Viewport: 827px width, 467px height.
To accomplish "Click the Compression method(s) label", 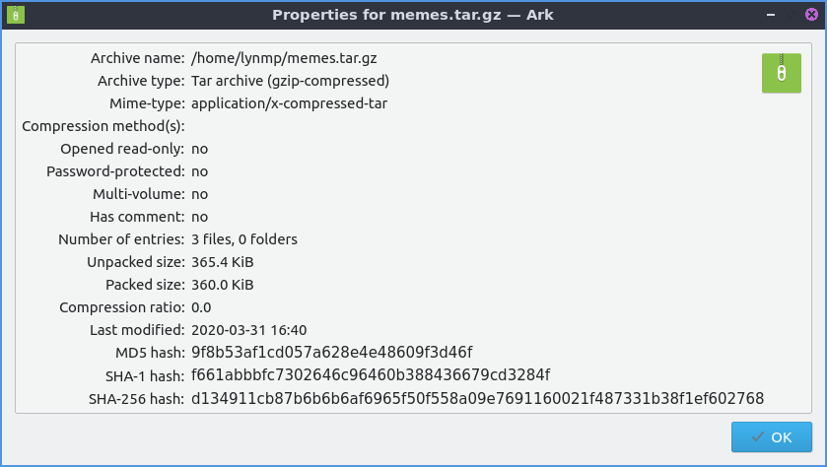I will pos(103,126).
